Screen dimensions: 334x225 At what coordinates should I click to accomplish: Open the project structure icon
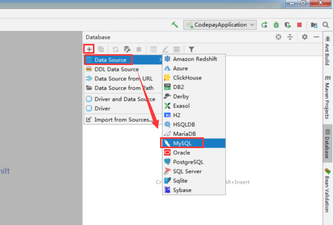coord(314,25)
